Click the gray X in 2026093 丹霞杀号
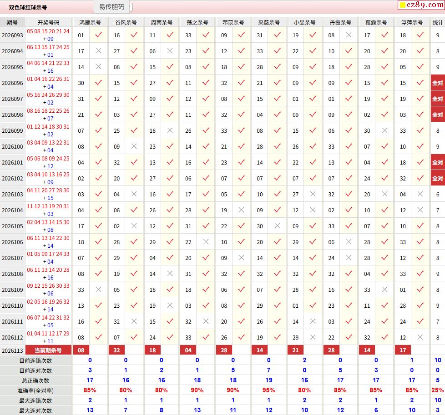Viewport: 445px width, 415px height. coord(349,35)
